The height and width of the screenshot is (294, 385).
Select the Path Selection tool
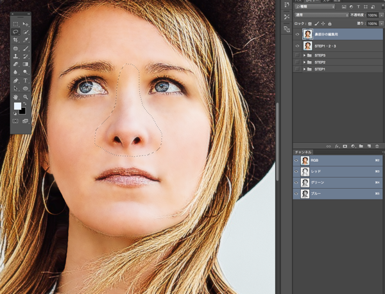point(15,89)
